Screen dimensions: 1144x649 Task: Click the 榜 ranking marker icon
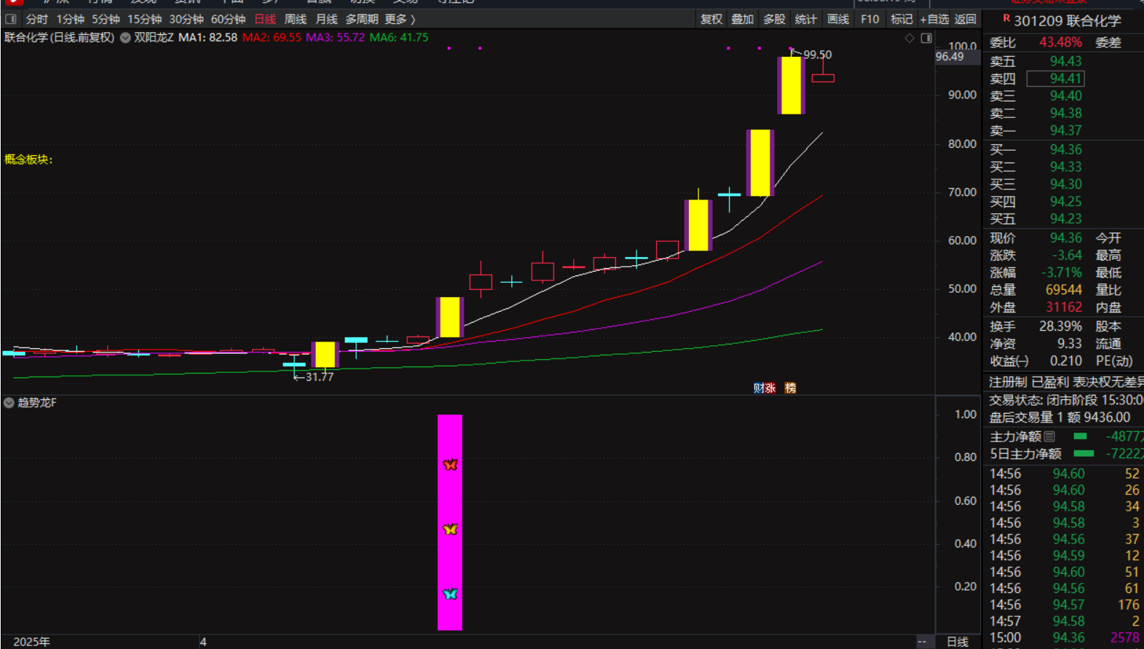(790, 388)
